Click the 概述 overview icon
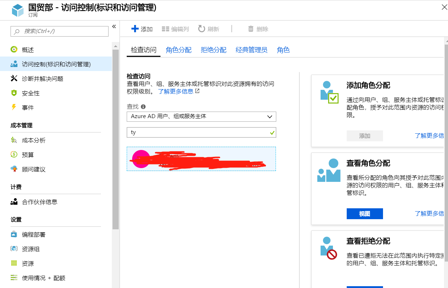Screen dimensions: 448x288 tap(14, 50)
